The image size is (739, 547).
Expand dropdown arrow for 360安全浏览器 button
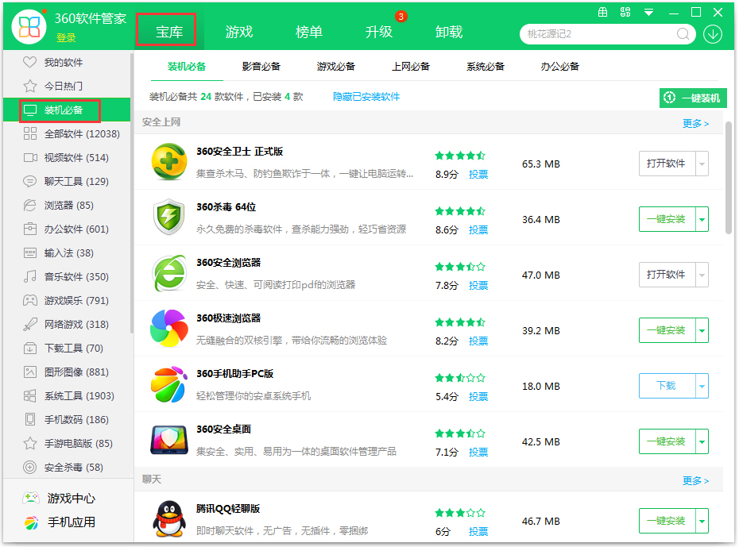(x=702, y=275)
